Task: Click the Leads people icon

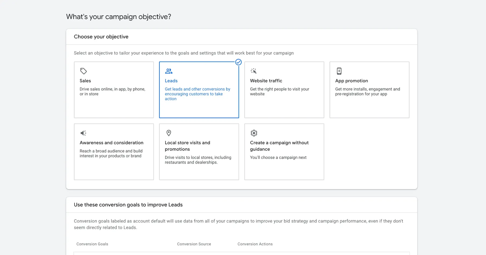Action: [x=169, y=71]
